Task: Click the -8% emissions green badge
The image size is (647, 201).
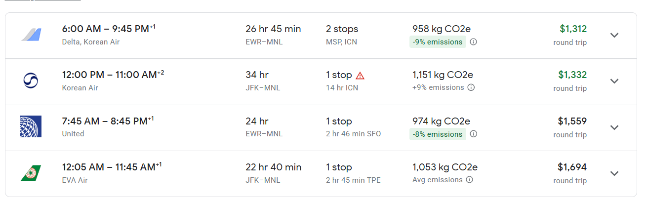Action: point(437,134)
